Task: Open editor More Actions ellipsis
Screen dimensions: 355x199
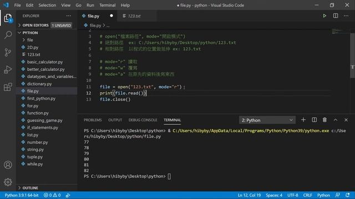Action: [x=346, y=16]
